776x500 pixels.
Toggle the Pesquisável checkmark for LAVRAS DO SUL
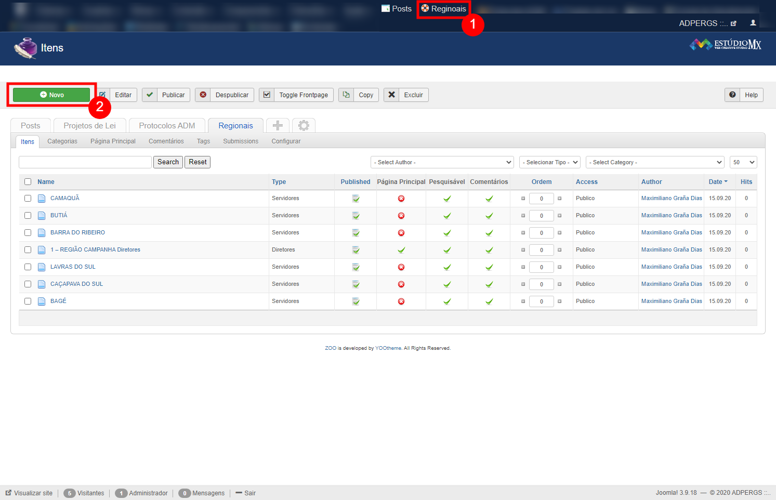(446, 267)
